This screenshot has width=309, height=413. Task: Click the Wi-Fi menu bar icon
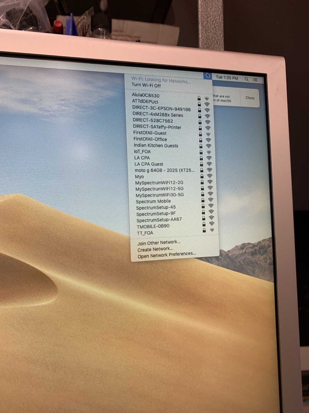click(x=207, y=76)
